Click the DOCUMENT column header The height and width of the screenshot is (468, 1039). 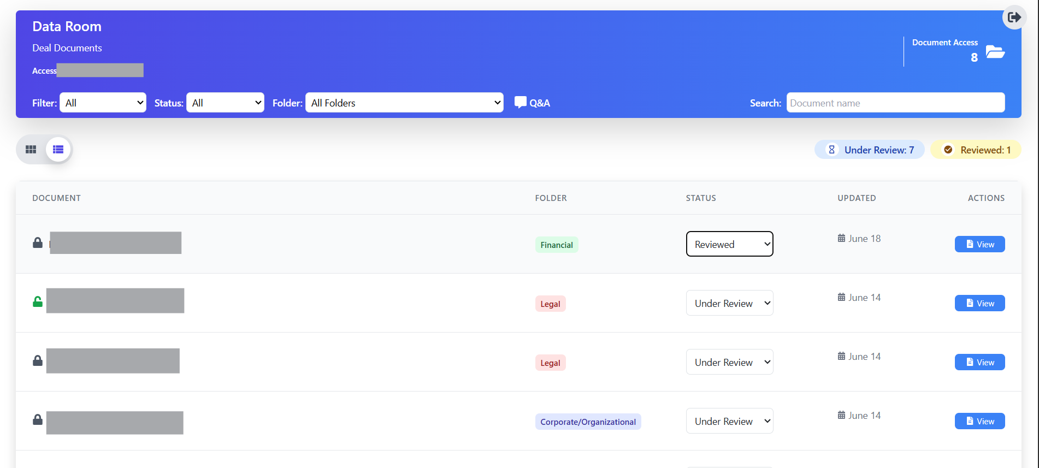(56, 198)
